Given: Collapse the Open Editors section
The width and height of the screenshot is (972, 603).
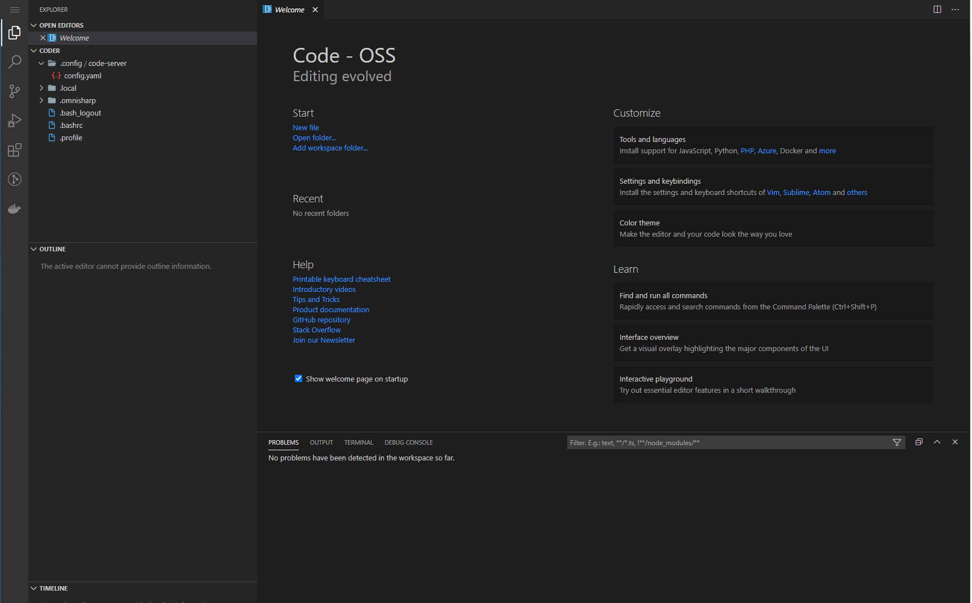Looking at the screenshot, I should [x=143, y=25].
